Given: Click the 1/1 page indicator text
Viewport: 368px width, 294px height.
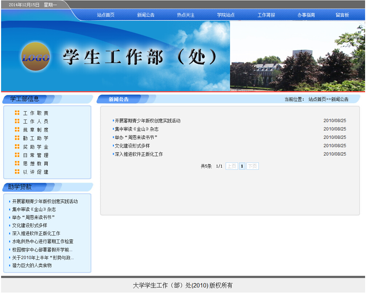Looking at the screenshot, I should click(x=219, y=166).
